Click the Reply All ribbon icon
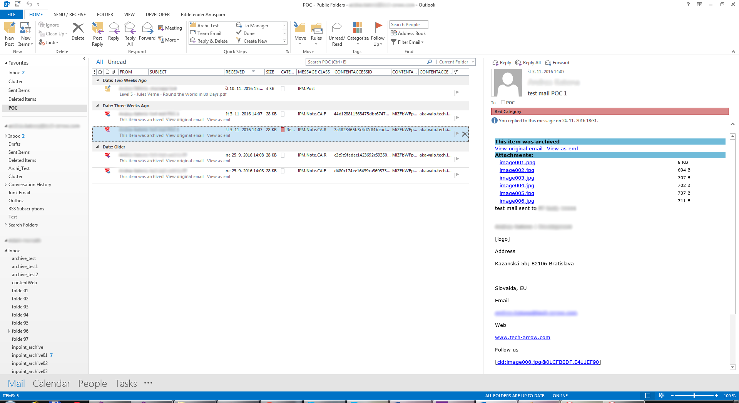Image resolution: width=739 pixels, height=403 pixels. (x=130, y=28)
